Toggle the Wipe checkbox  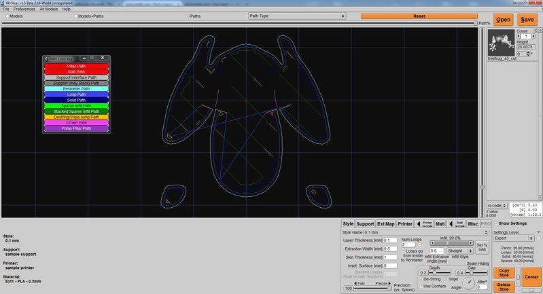click(446, 279)
